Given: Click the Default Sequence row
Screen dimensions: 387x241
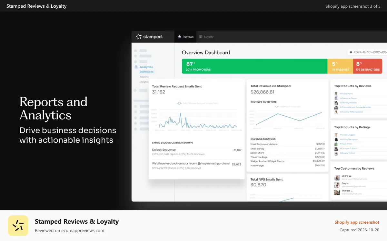Looking at the screenshot, I should [197, 152].
